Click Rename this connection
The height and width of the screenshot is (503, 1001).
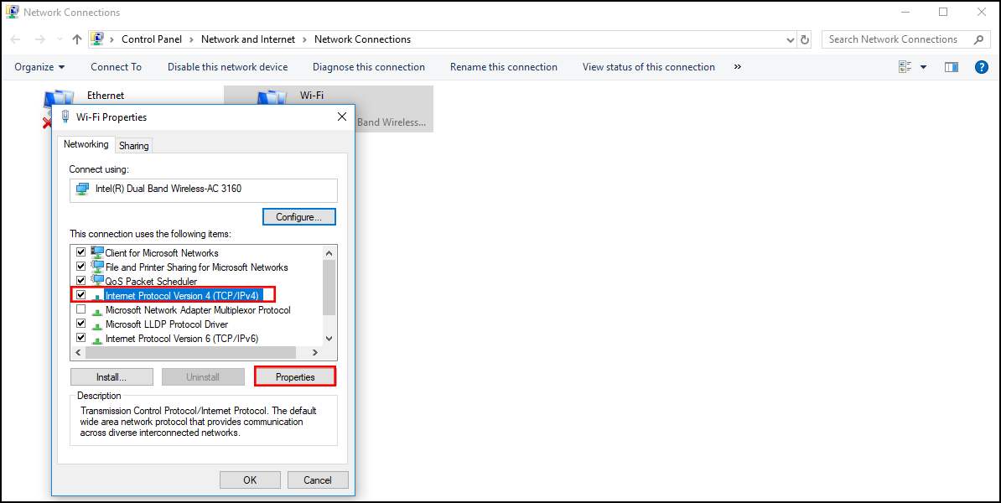click(x=503, y=67)
